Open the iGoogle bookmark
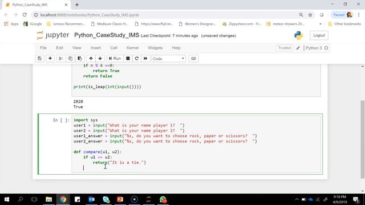 coord(33,24)
